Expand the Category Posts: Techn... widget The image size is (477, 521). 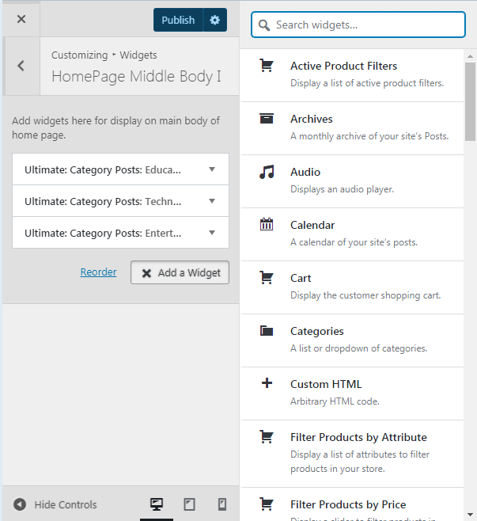click(x=212, y=201)
